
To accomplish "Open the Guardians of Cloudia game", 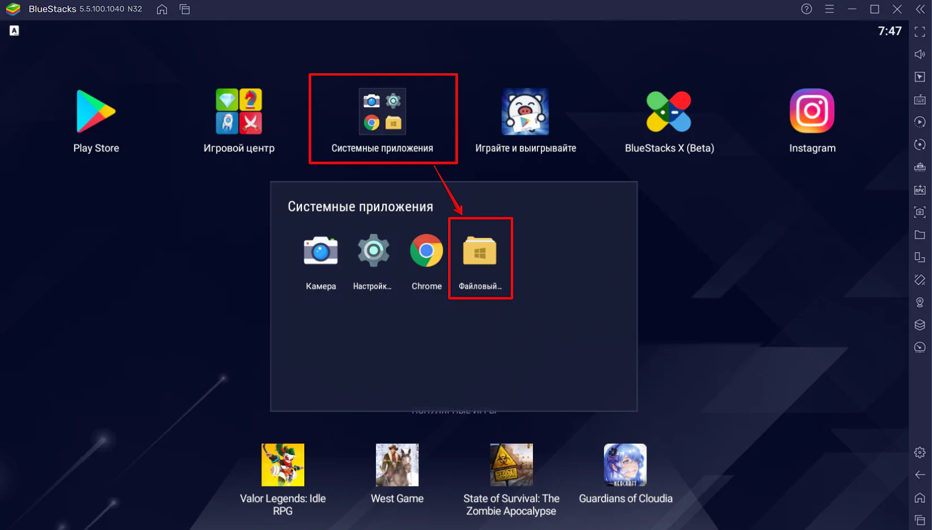I will [x=625, y=465].
